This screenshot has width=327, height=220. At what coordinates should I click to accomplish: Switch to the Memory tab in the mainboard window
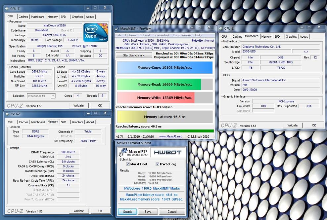pyautogui.click(x=266, y=36)
